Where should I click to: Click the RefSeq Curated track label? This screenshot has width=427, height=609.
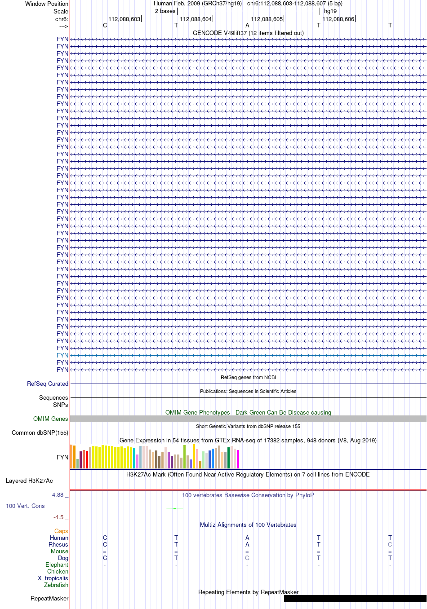pyautogui.click(x=48, y=384)
